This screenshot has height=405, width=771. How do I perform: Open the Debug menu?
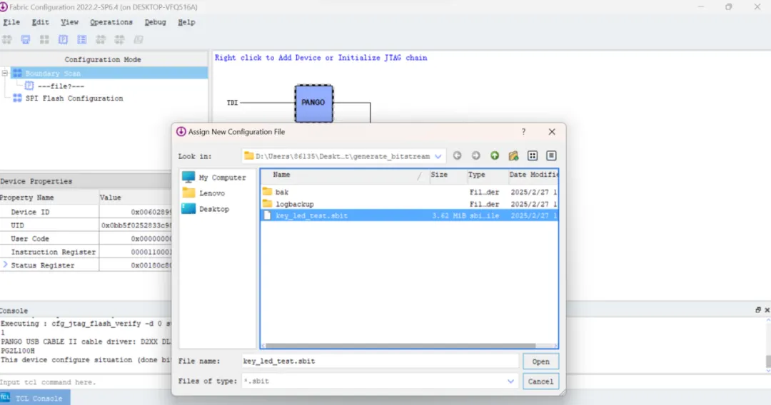click(155, 22)
